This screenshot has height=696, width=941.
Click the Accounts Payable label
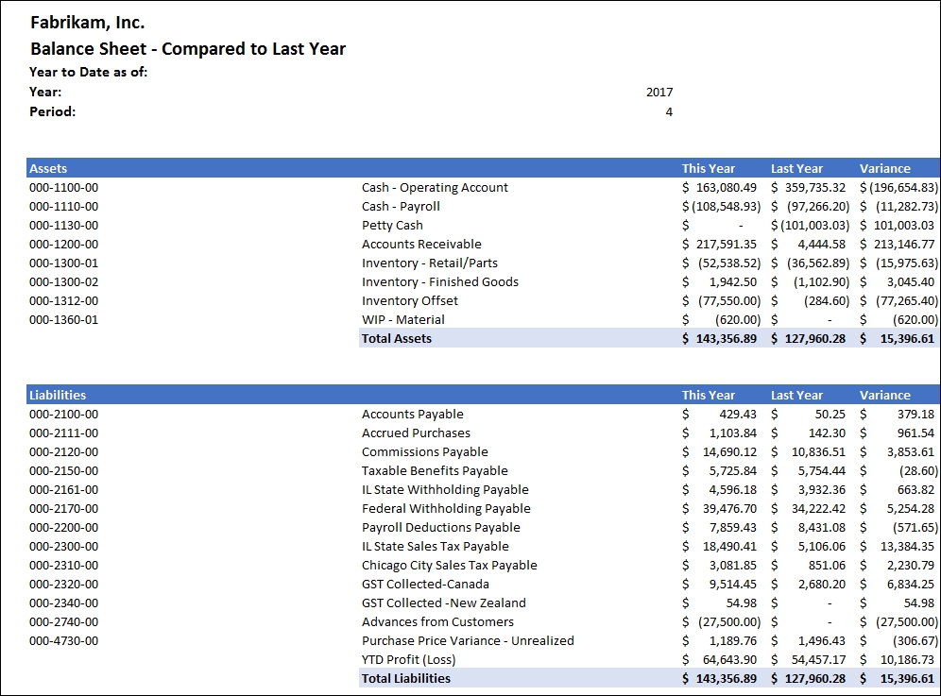[412, 415]
